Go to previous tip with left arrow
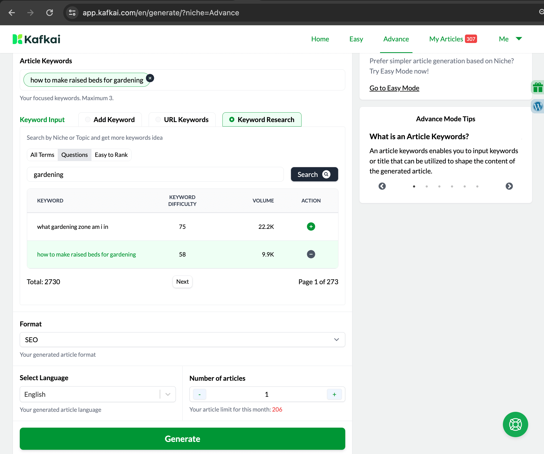 [x=382, y=186]
